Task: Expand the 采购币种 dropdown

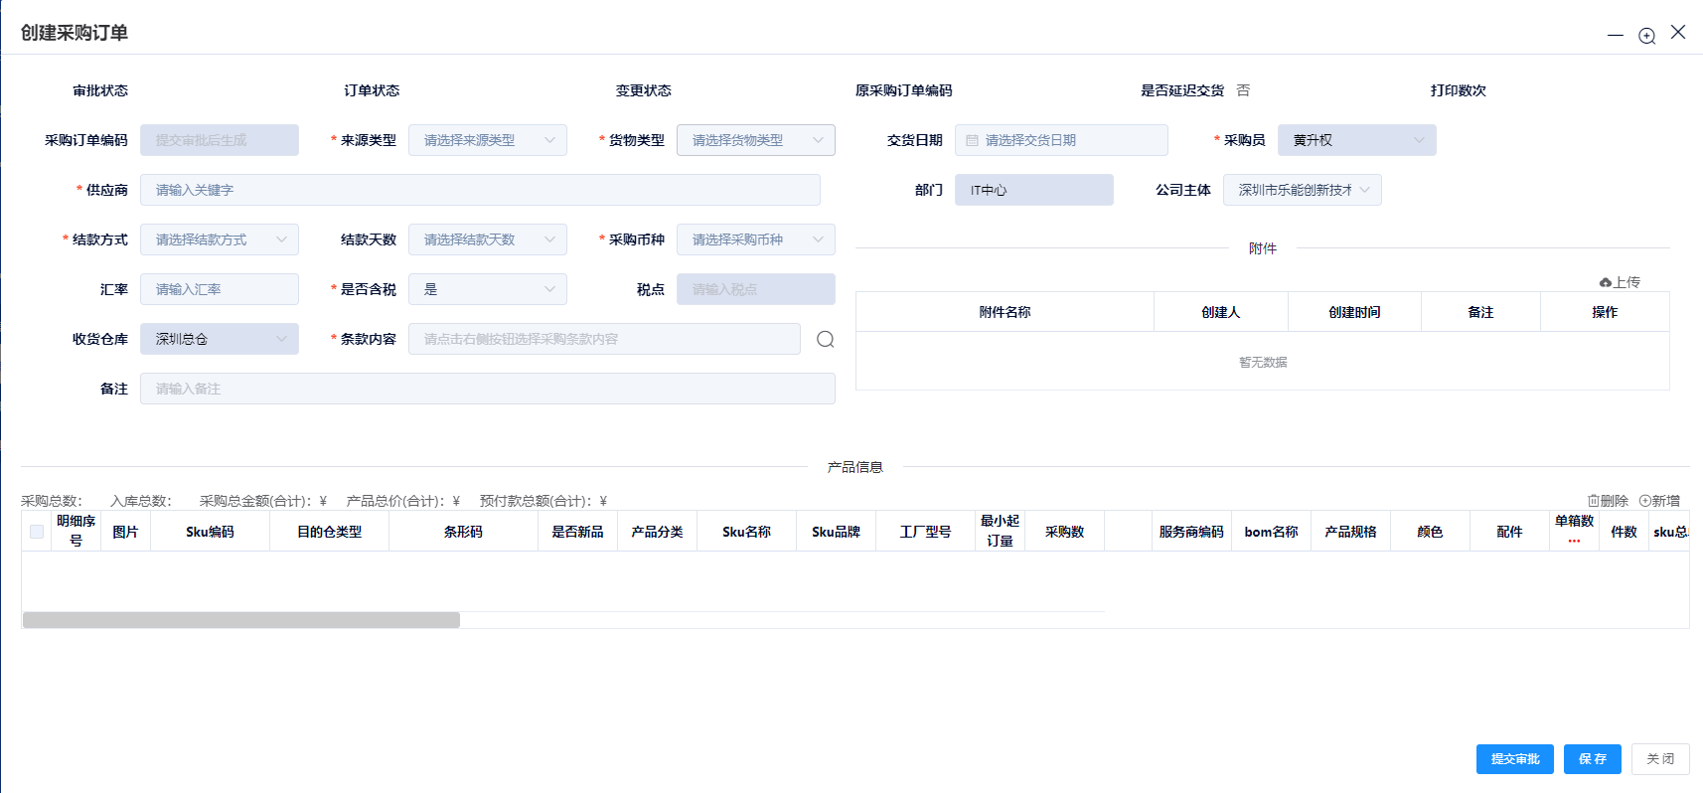Action: click(756, 240)
